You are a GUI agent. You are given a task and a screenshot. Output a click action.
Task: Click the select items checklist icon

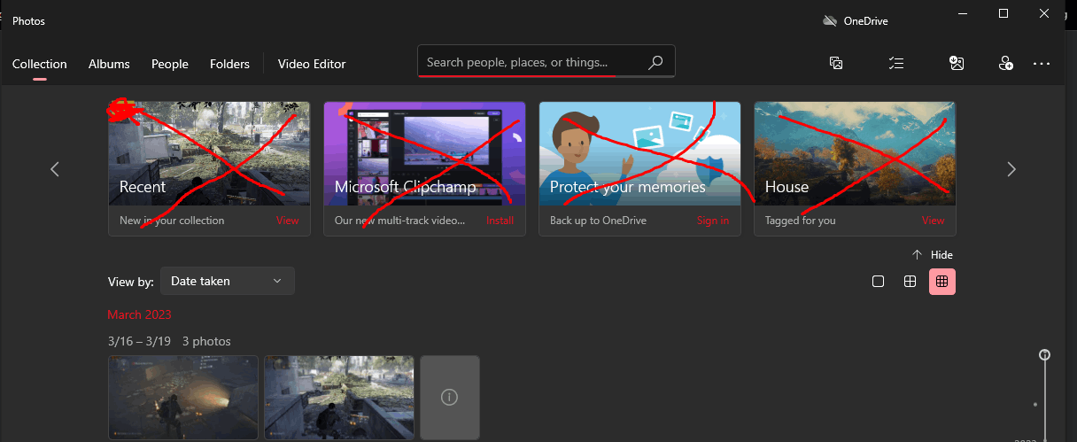[896, 63]
